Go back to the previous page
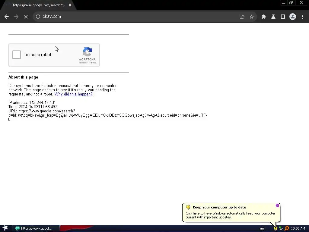Image resolution: width=309 pixels, height=232 pixels. (7, 17)
